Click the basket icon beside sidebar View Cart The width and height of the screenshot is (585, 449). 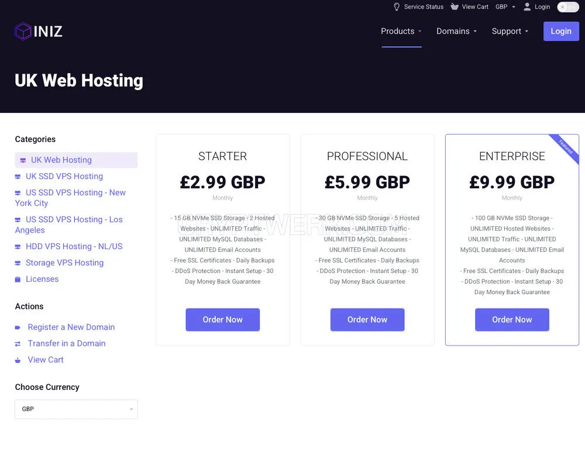click(18, 360)
